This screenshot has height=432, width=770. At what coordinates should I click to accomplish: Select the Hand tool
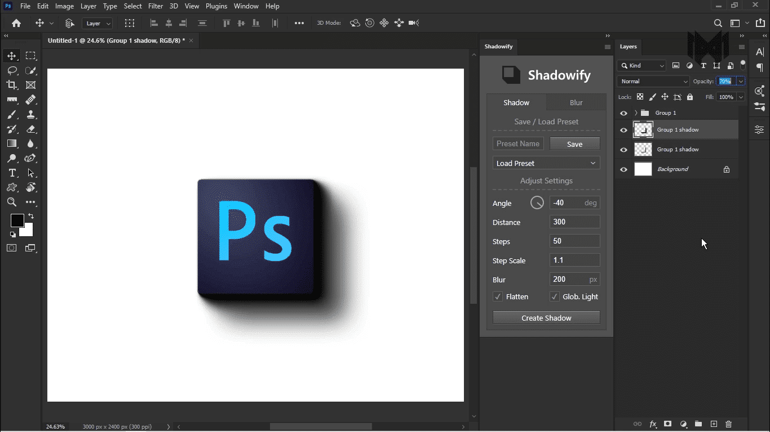tap(30, 187)
